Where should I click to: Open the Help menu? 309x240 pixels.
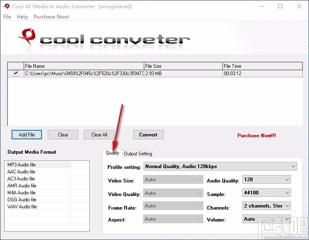click(x=22, y=17)
